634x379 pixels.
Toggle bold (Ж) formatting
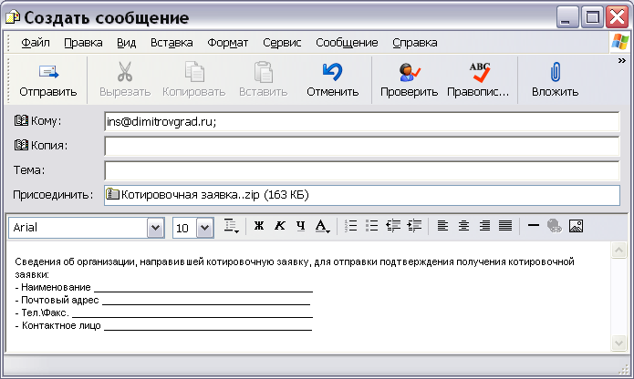tap(258, 227)
